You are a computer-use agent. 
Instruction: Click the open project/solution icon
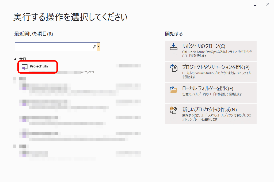174,68
